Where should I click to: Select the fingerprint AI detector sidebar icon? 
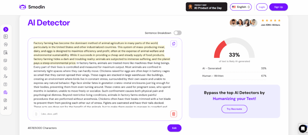(x=6, y=92)
